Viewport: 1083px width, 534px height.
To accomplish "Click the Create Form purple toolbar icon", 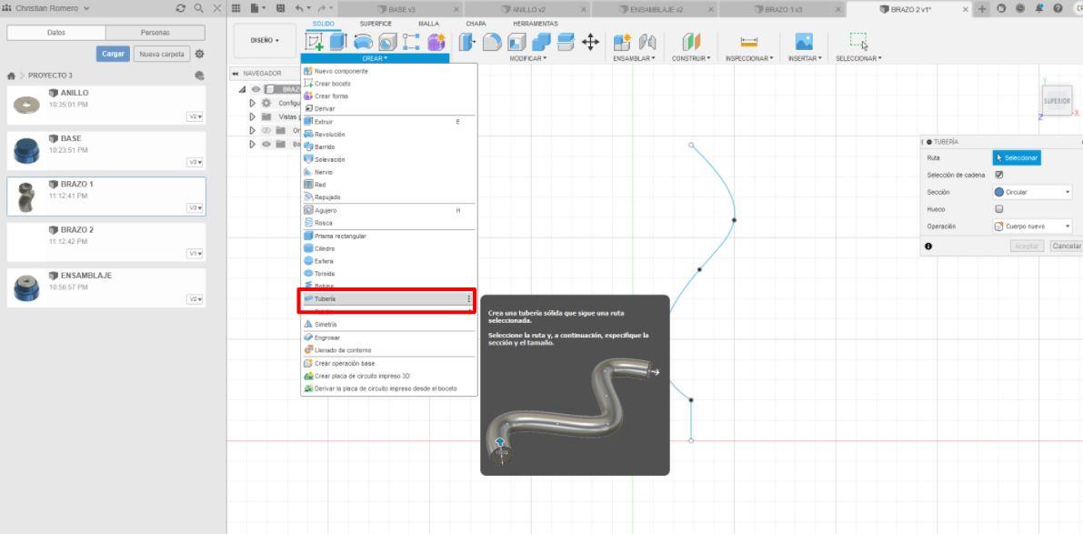I will pyautogui.click(x=436, y=42).
